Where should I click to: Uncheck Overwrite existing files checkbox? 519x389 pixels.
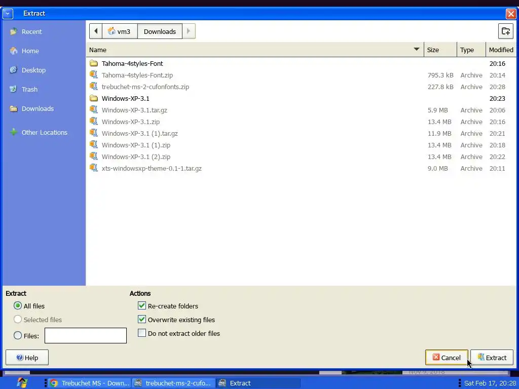[142, 319]
